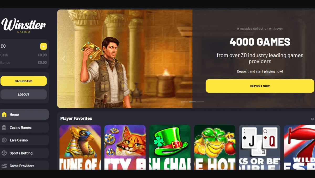Click the Deposit Now button

point(260,86)
